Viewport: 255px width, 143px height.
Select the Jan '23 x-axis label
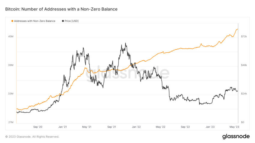(x=210, y=127)
